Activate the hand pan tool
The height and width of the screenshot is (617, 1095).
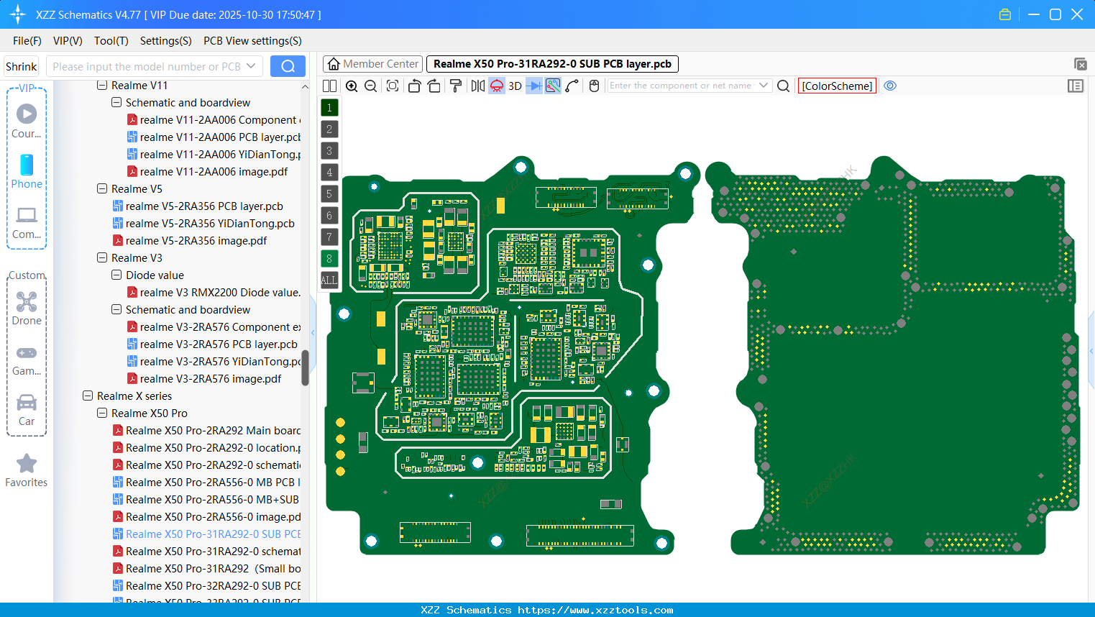point(594,86)
